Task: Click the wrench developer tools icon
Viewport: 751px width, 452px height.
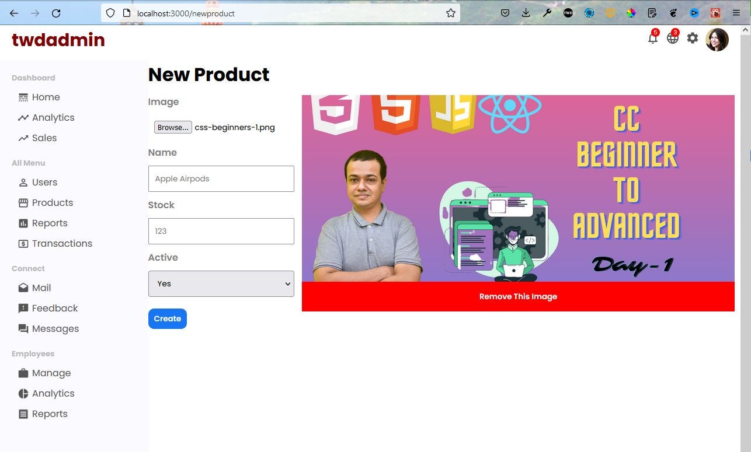Action: pos(547,13)
